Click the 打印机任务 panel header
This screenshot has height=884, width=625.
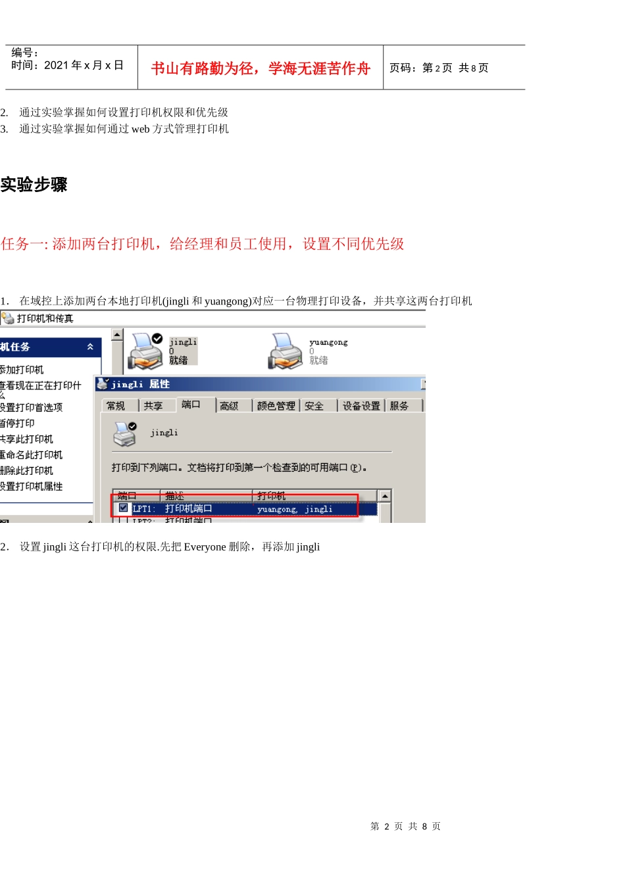[x=50, y=347]
